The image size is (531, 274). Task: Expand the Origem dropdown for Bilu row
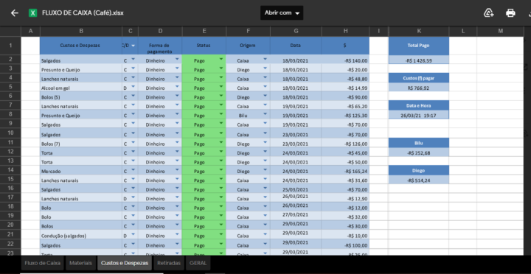coord(265,113)
